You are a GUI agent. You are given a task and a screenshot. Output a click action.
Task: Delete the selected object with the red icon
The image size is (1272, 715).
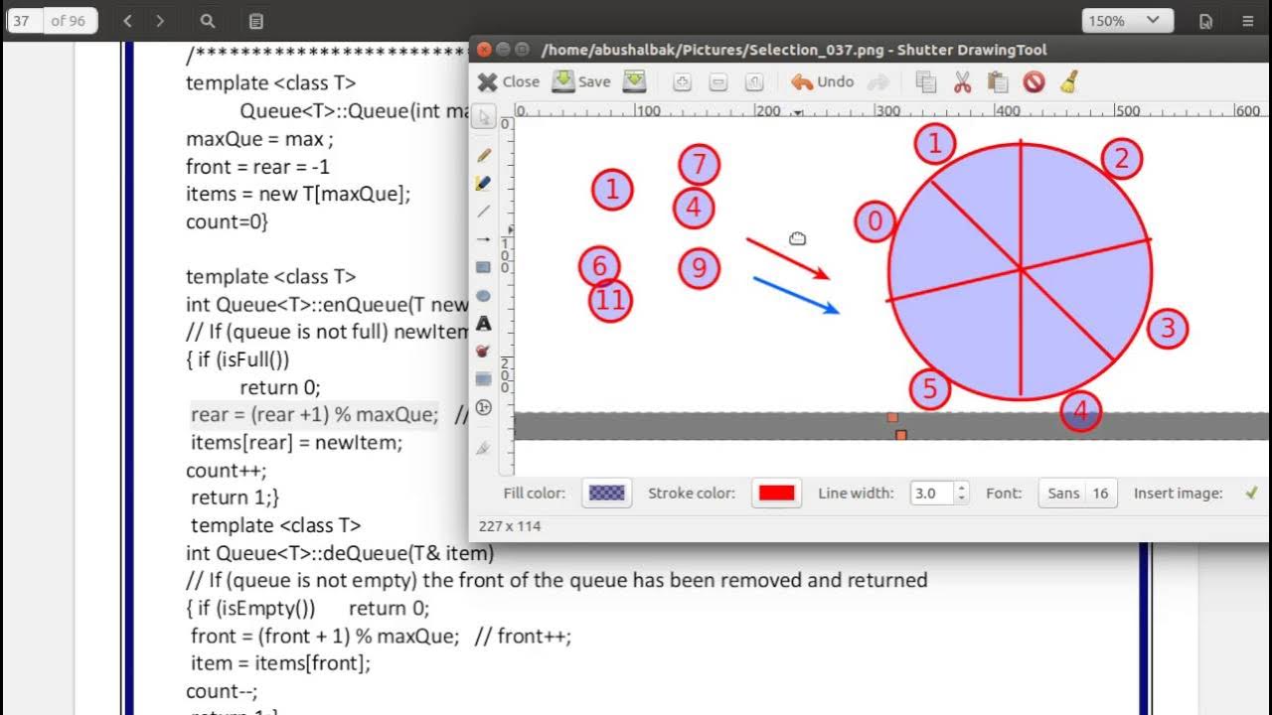tap(1034, 82)
